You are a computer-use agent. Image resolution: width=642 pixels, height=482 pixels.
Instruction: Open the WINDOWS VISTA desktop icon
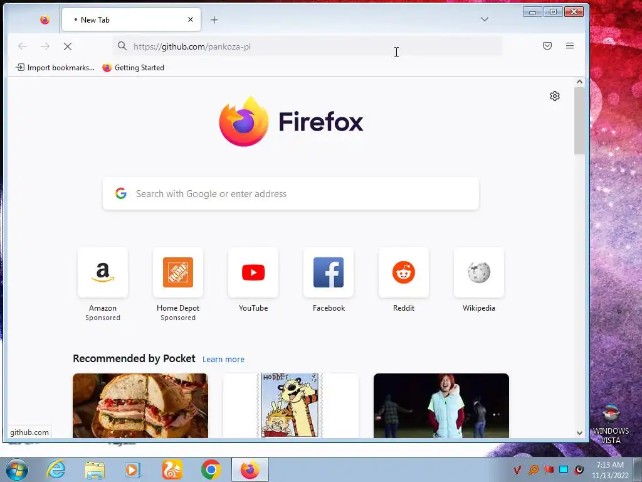611,424
